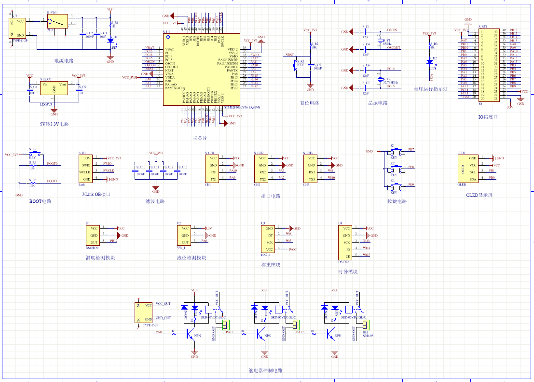Select the U2 YW_J liquid level component
534x382 pixels.
184,235
